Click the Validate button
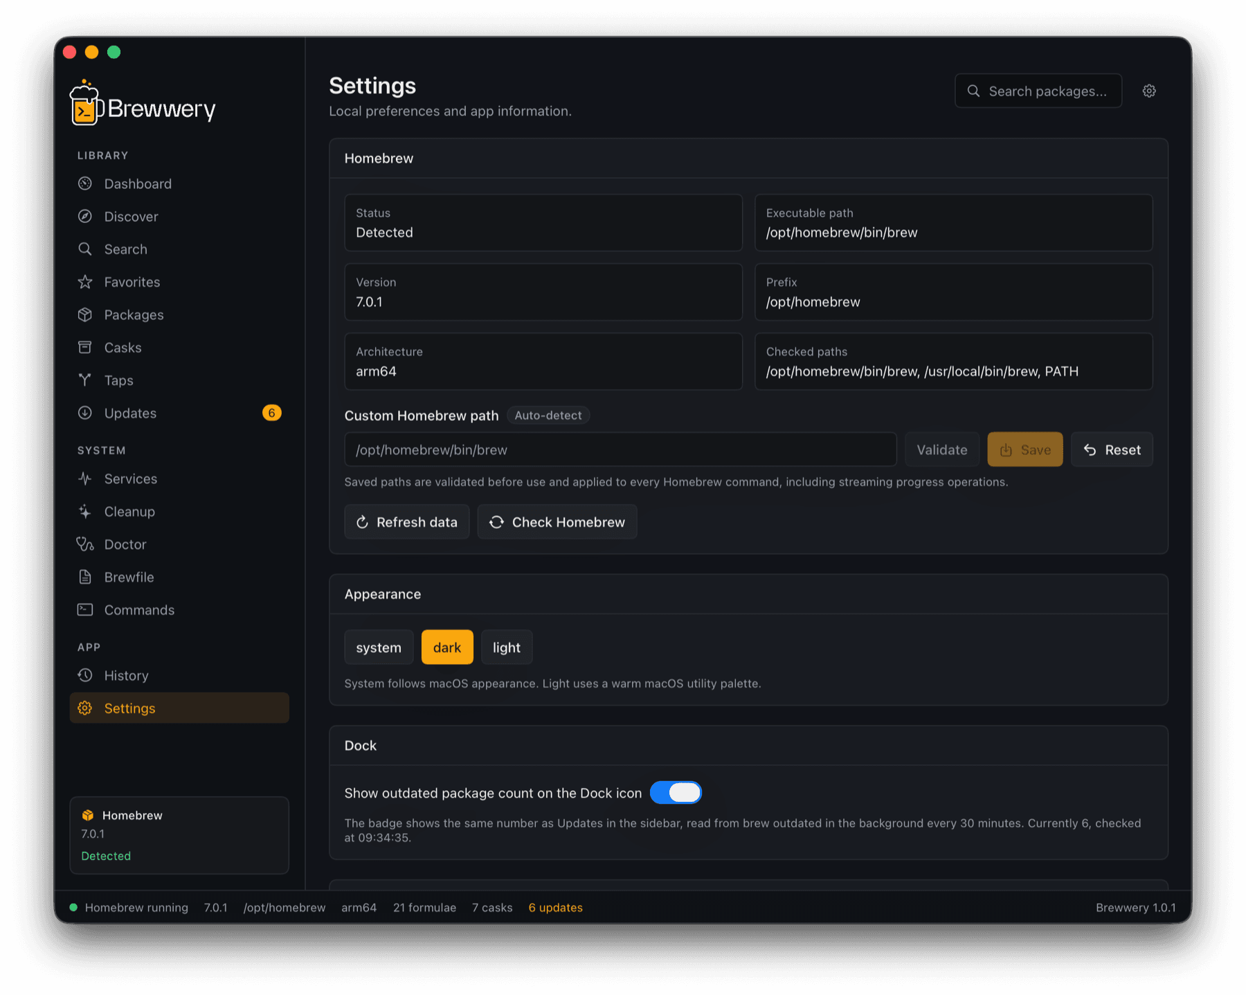1246x995 pixels. pyautogui.click(x=942, y=449)
